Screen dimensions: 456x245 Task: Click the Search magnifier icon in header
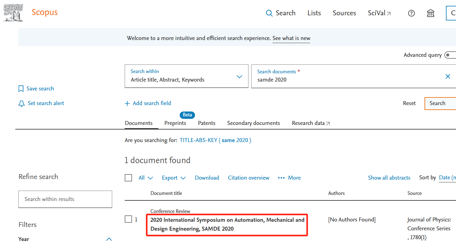click(269, 13)
